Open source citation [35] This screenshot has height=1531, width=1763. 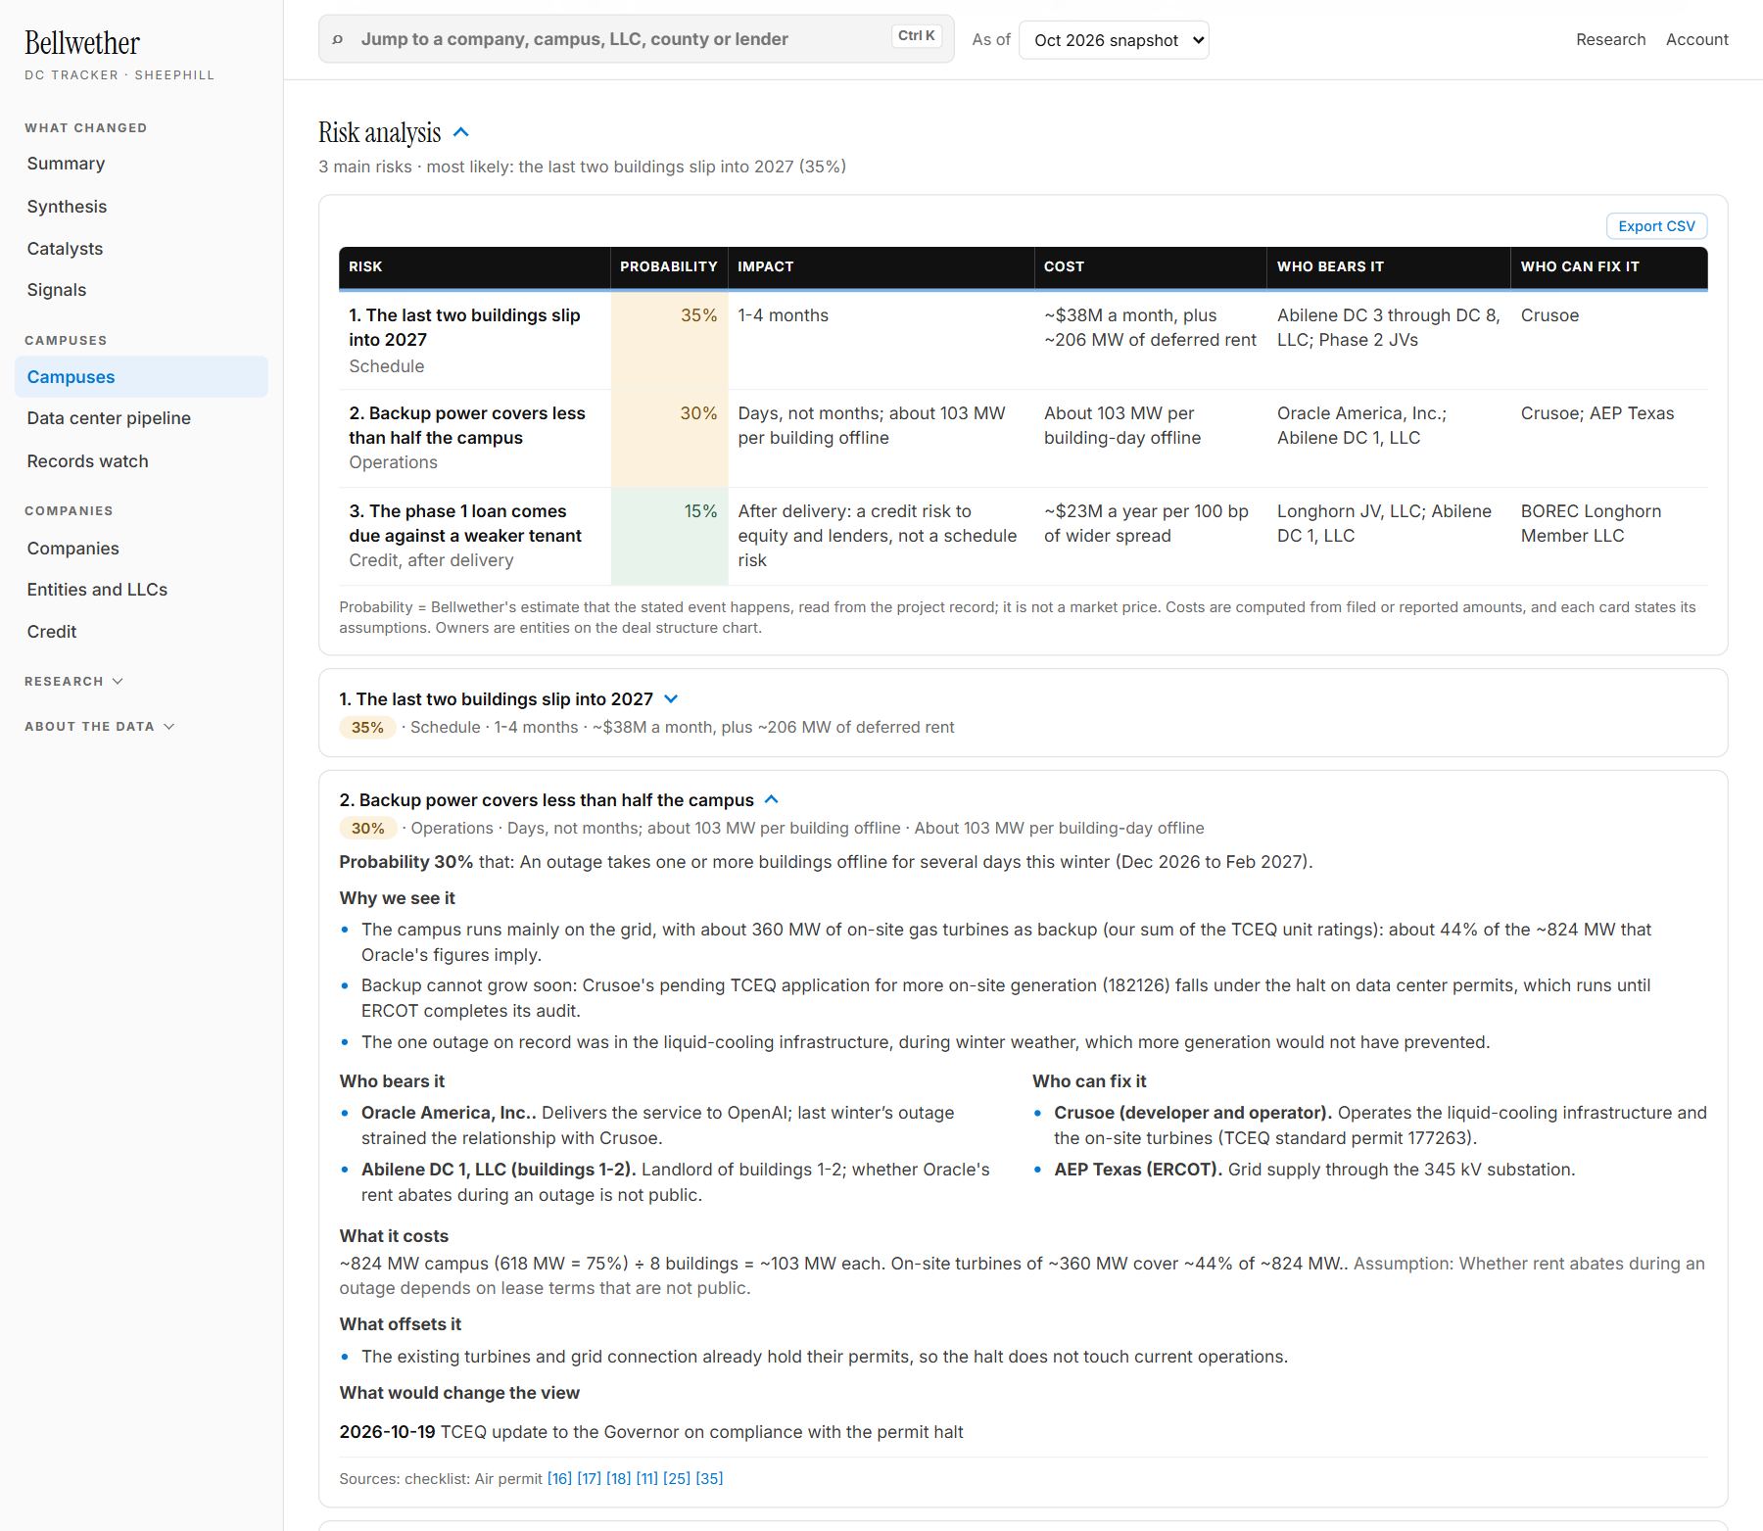pyautogui.click(x=709, y=1478)
